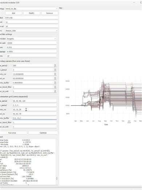Click the 16000 y-axis tick label
This screenshot has width=142, height=190.
pos(67,81)
